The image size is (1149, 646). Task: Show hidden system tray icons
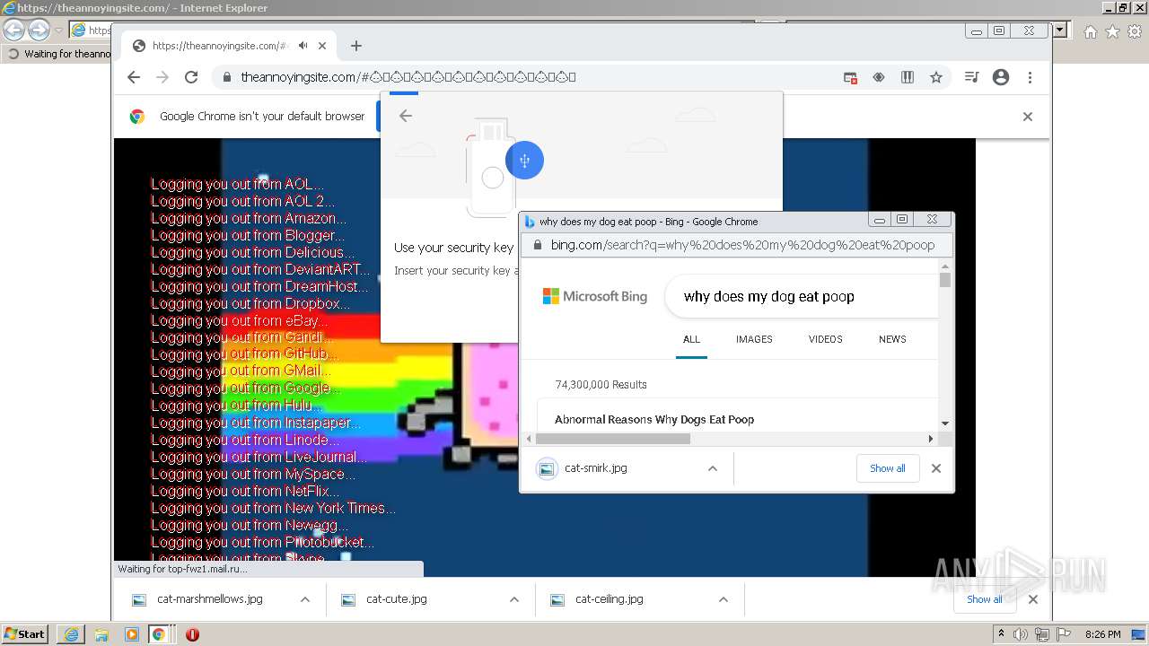(x=1001, y=634)
